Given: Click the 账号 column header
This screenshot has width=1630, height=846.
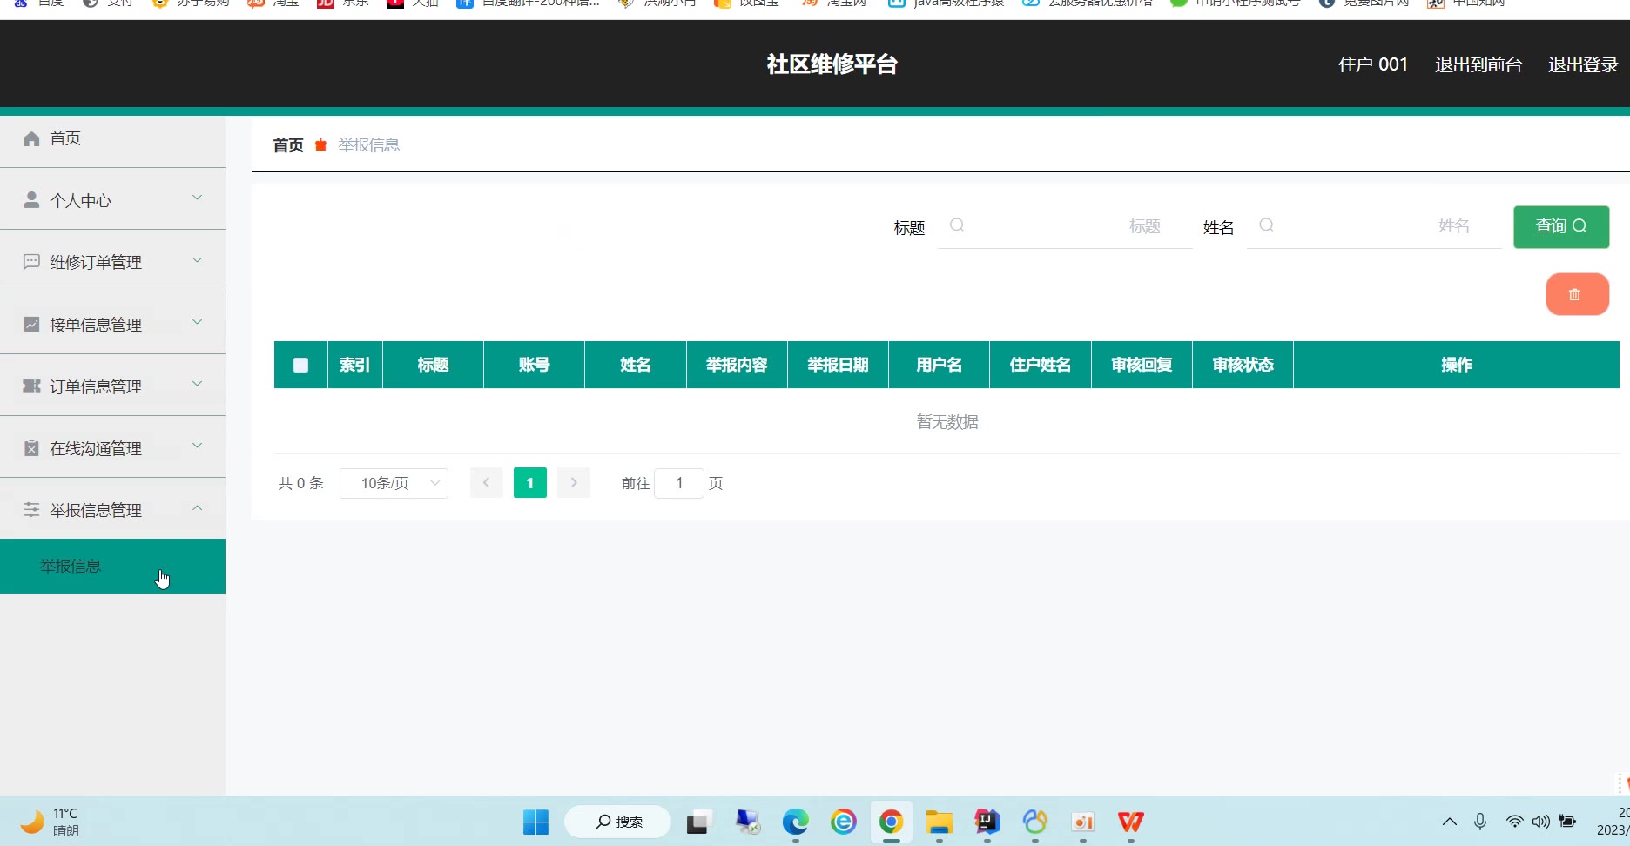Looking at the screenshot, I should (x=535, y=365).
